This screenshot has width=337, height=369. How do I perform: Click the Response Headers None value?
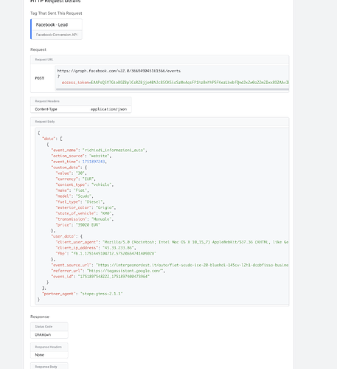[x=39, y=355]
